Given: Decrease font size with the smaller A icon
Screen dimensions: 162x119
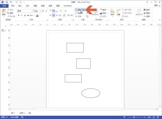Looking at the screenshot, I should (46, 11).
